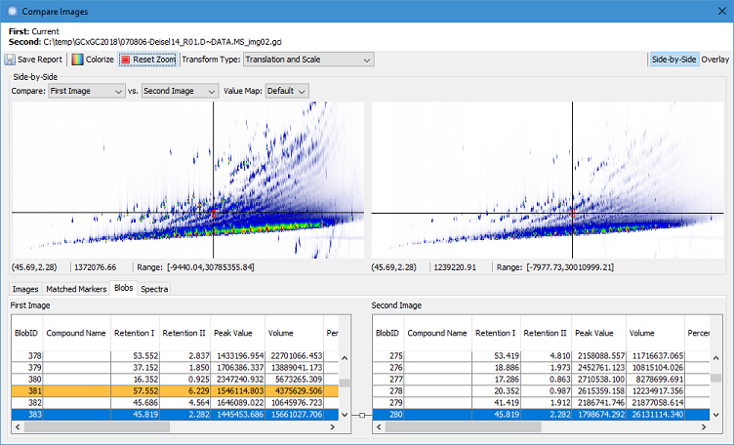
Task: Switch to the Images tab
Action: tap(25, 289)
